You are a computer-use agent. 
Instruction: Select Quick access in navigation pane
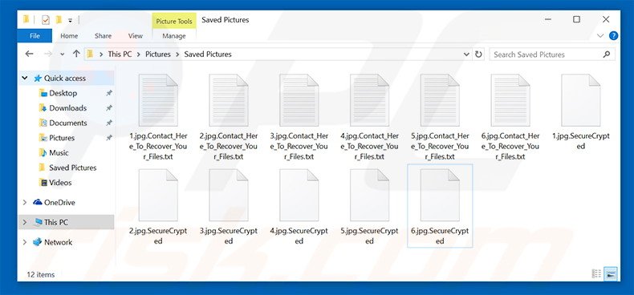coord(65,78)
